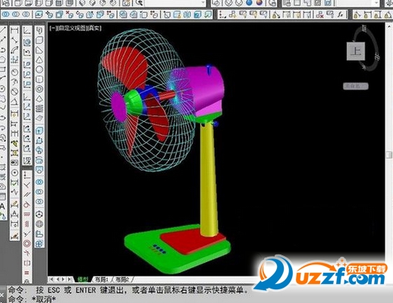Select the Helix tool
Image resolution: width=393 pixels, height=303 pixels.
point(39,108)
